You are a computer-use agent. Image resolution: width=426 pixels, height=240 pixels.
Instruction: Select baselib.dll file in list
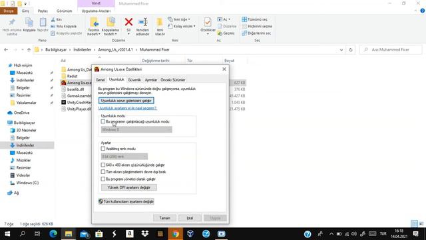pos(75,89)
